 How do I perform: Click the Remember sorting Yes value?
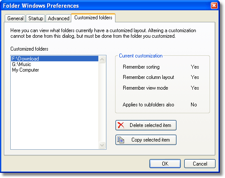click(195, 67)
